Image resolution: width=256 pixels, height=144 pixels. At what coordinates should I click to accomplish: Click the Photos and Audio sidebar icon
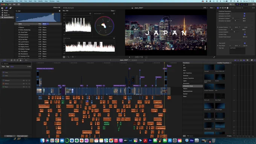6,8
